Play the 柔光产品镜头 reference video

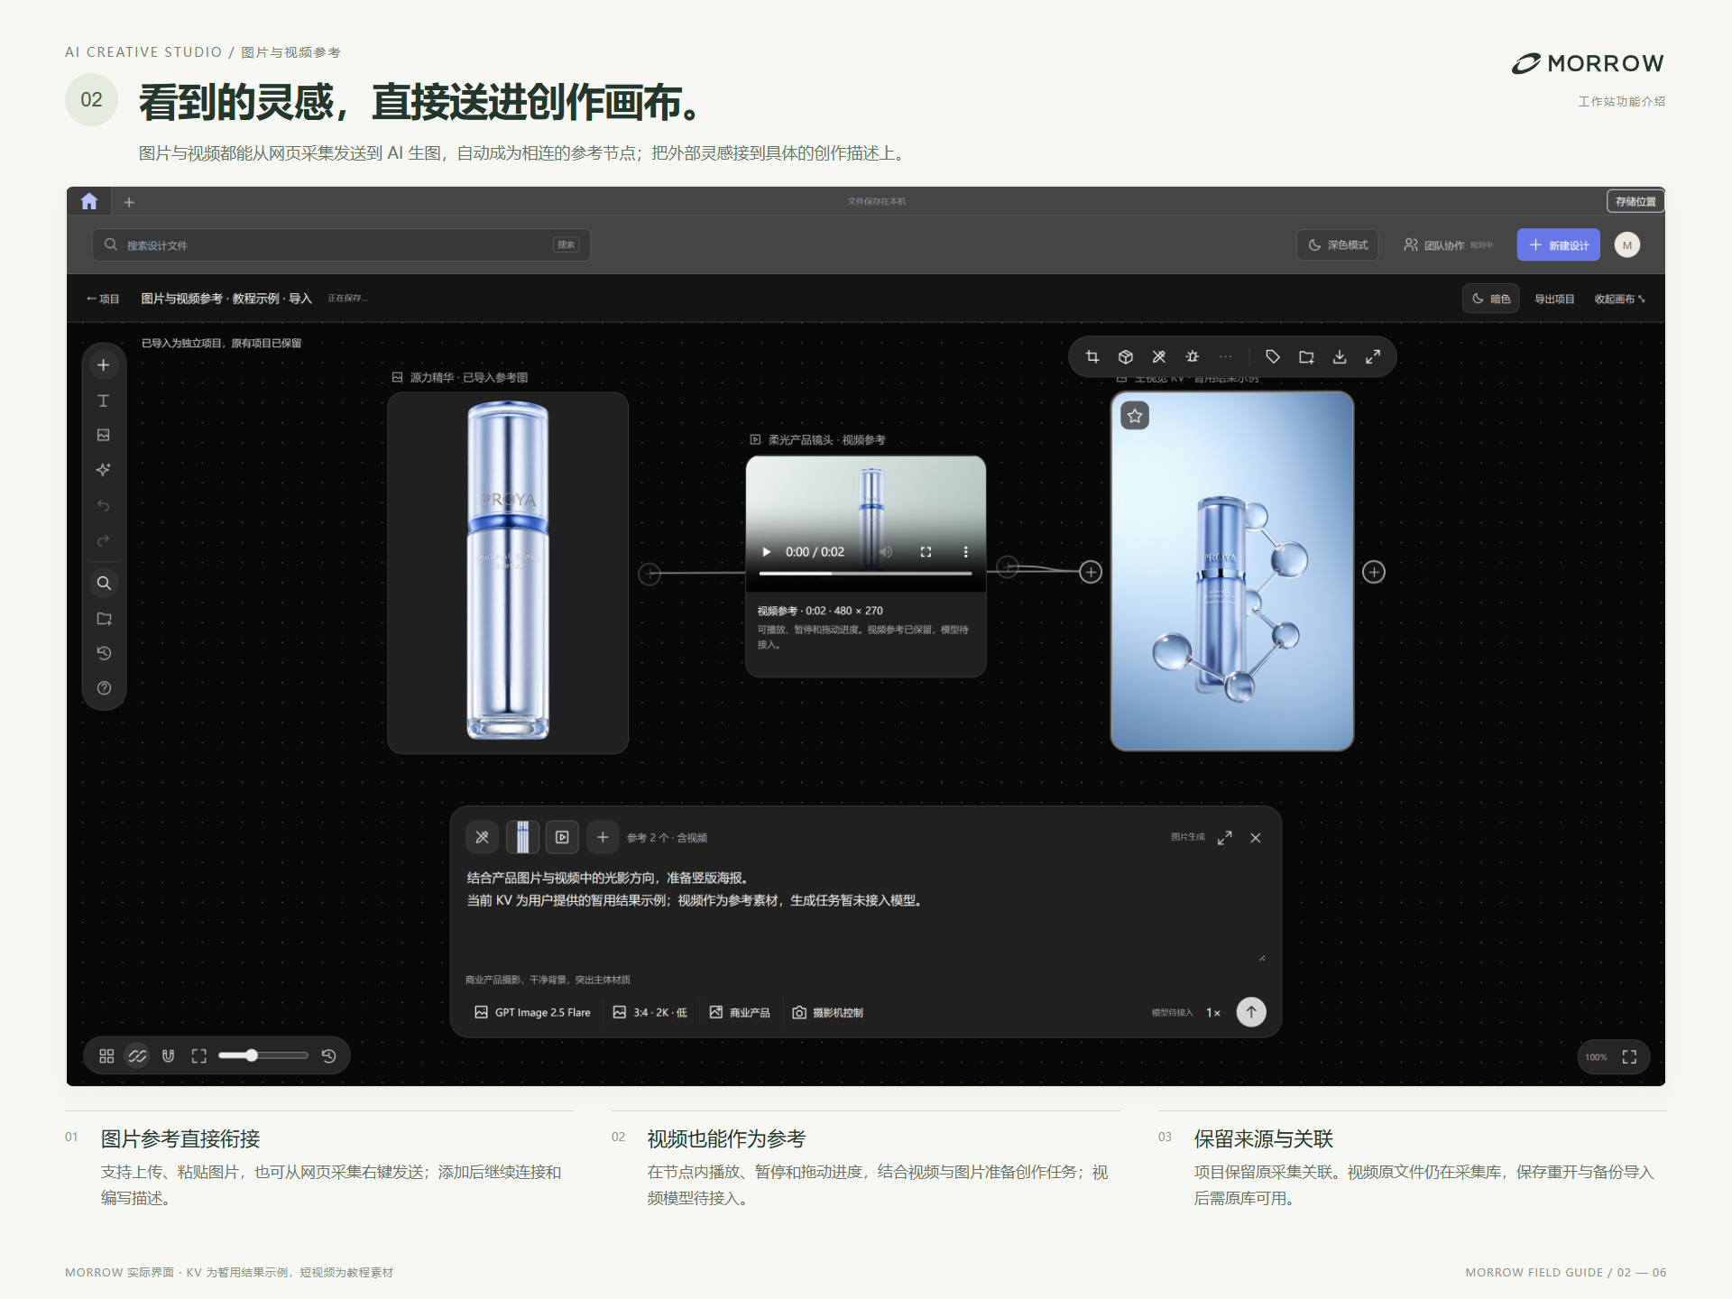767,552
